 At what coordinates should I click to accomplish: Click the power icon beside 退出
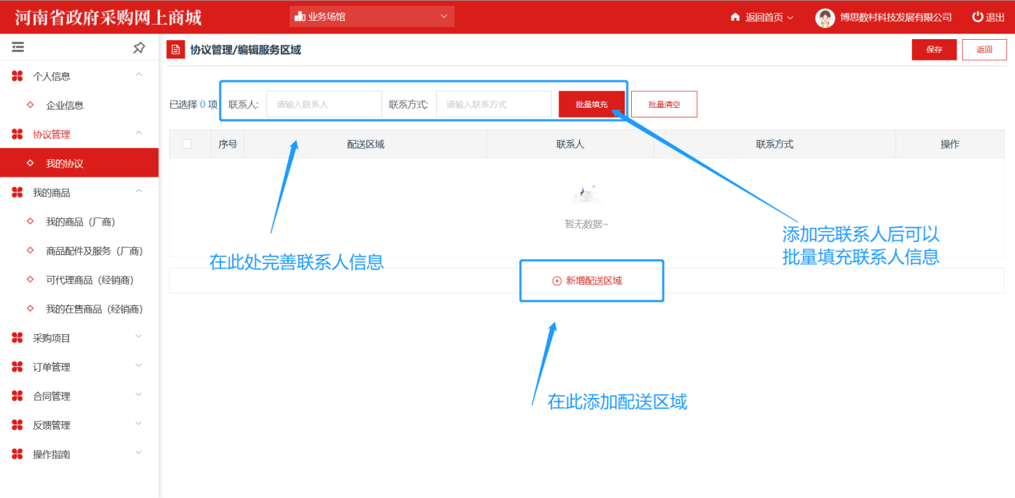click(977, 17)
